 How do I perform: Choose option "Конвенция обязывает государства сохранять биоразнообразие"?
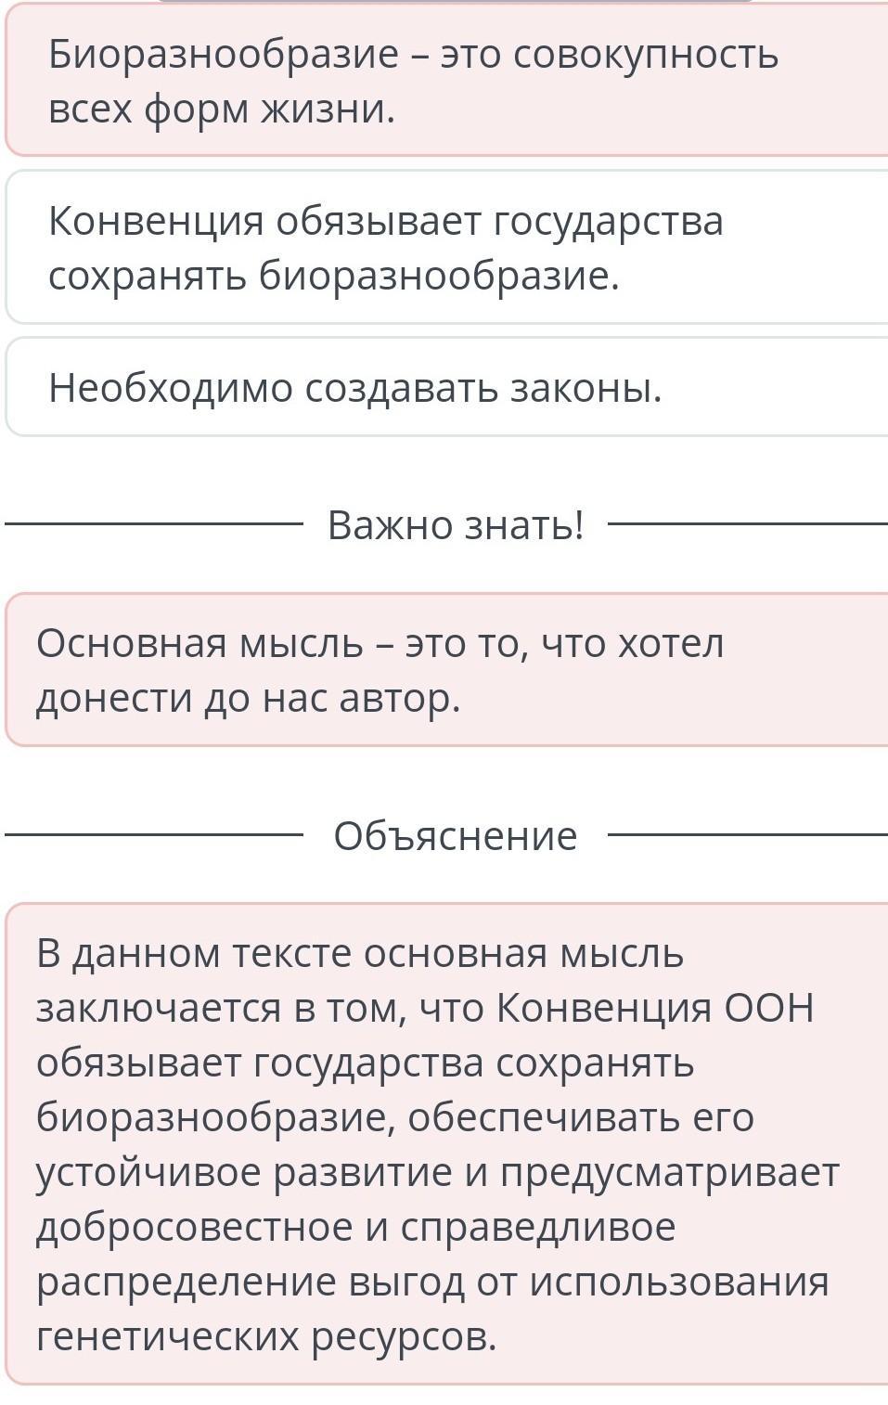[446, 247]
